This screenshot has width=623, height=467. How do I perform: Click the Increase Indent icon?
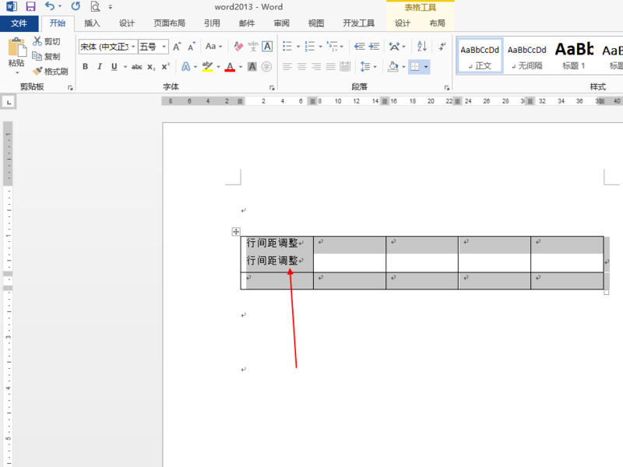[x=375, y=47]
